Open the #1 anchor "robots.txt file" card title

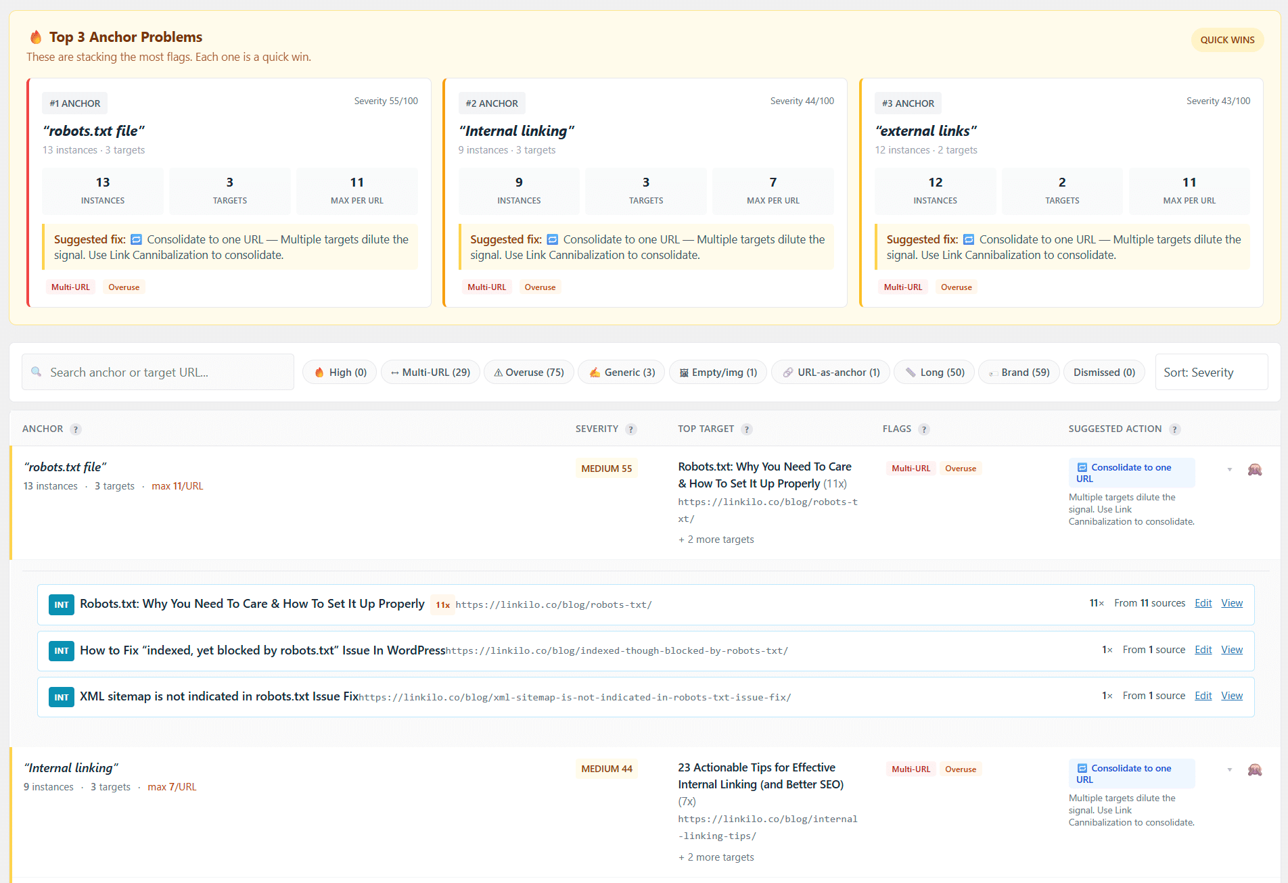point(93,130)
